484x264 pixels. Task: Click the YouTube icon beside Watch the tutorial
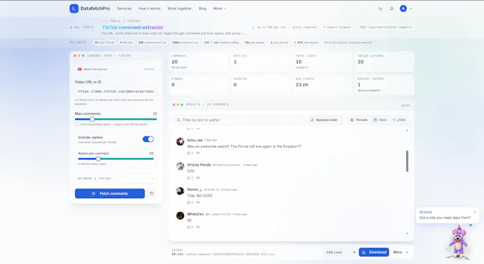[x=80, y=69]
